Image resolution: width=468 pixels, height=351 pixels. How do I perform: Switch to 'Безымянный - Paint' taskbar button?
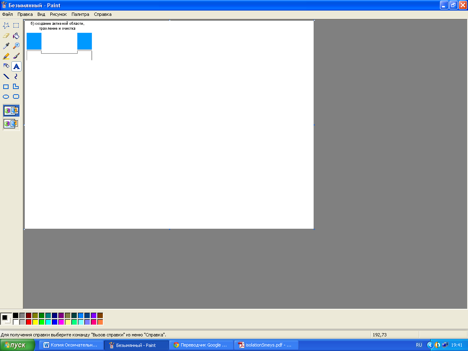[x=136, y=345]
